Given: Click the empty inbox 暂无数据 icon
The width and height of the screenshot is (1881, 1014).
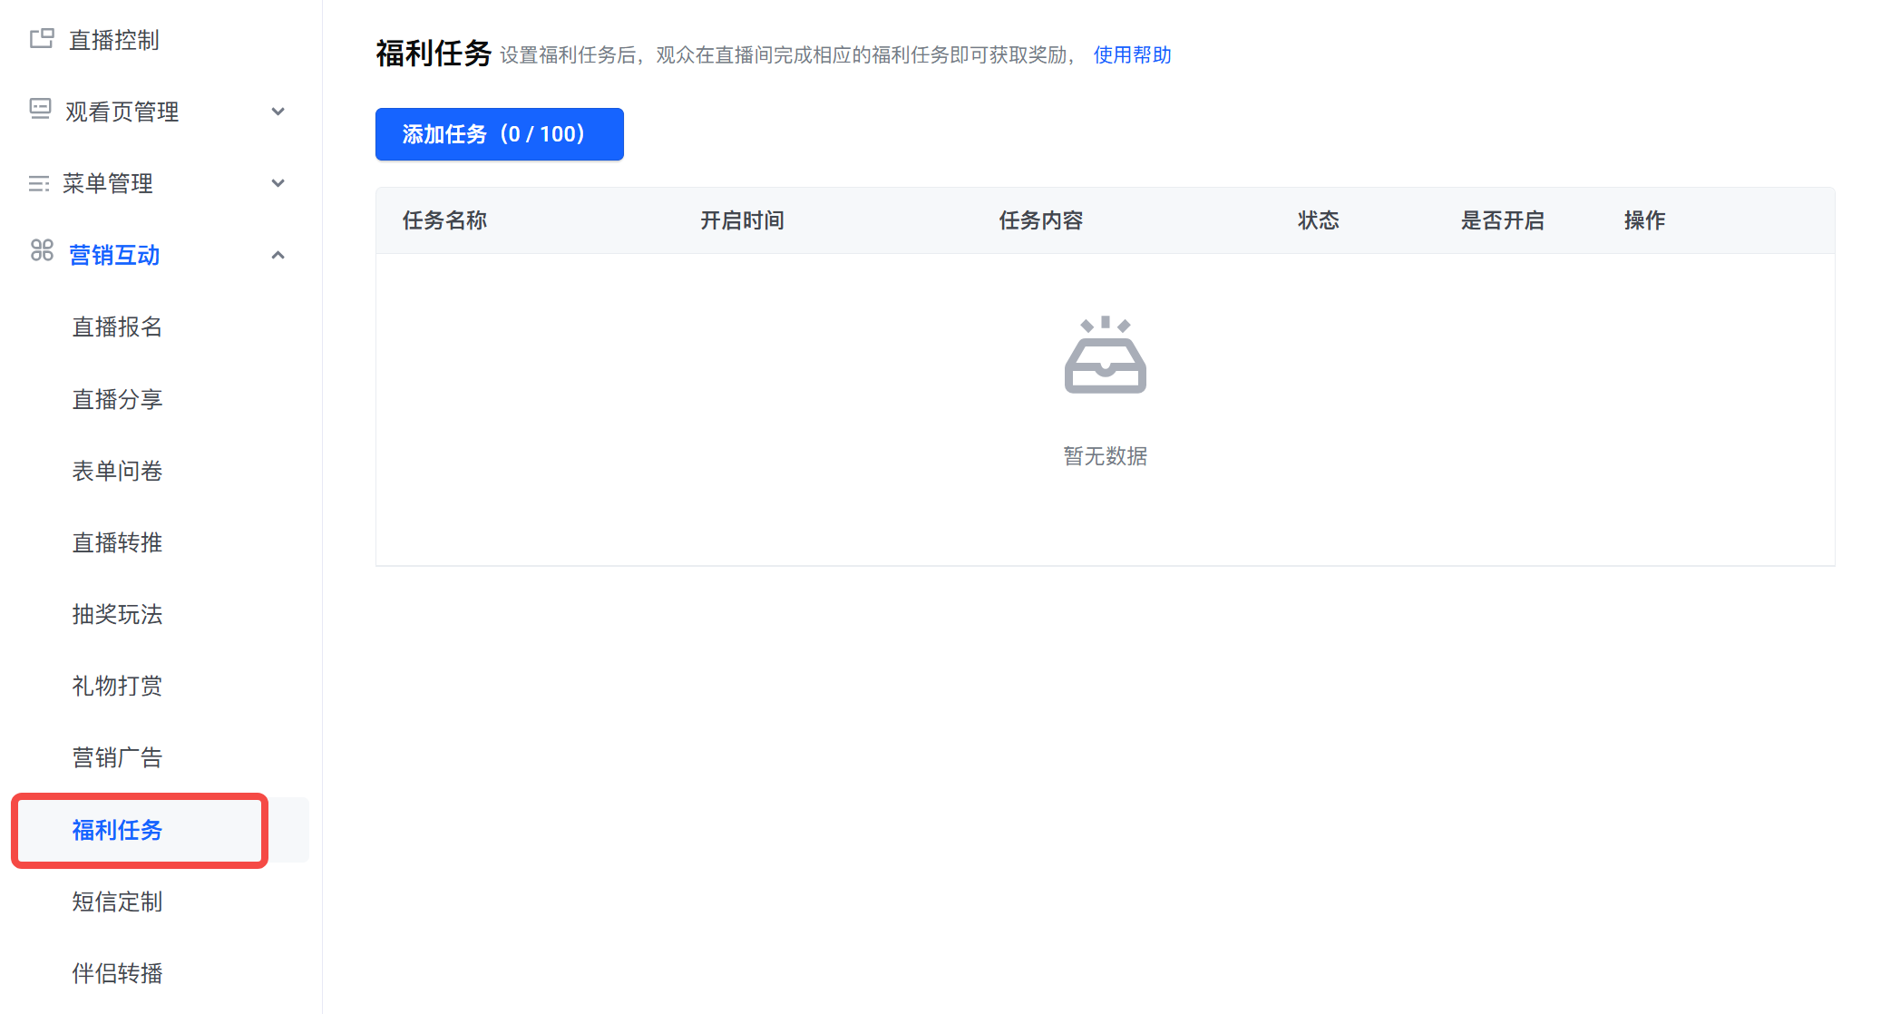Looking at the screenshot, I should 1105,356.
